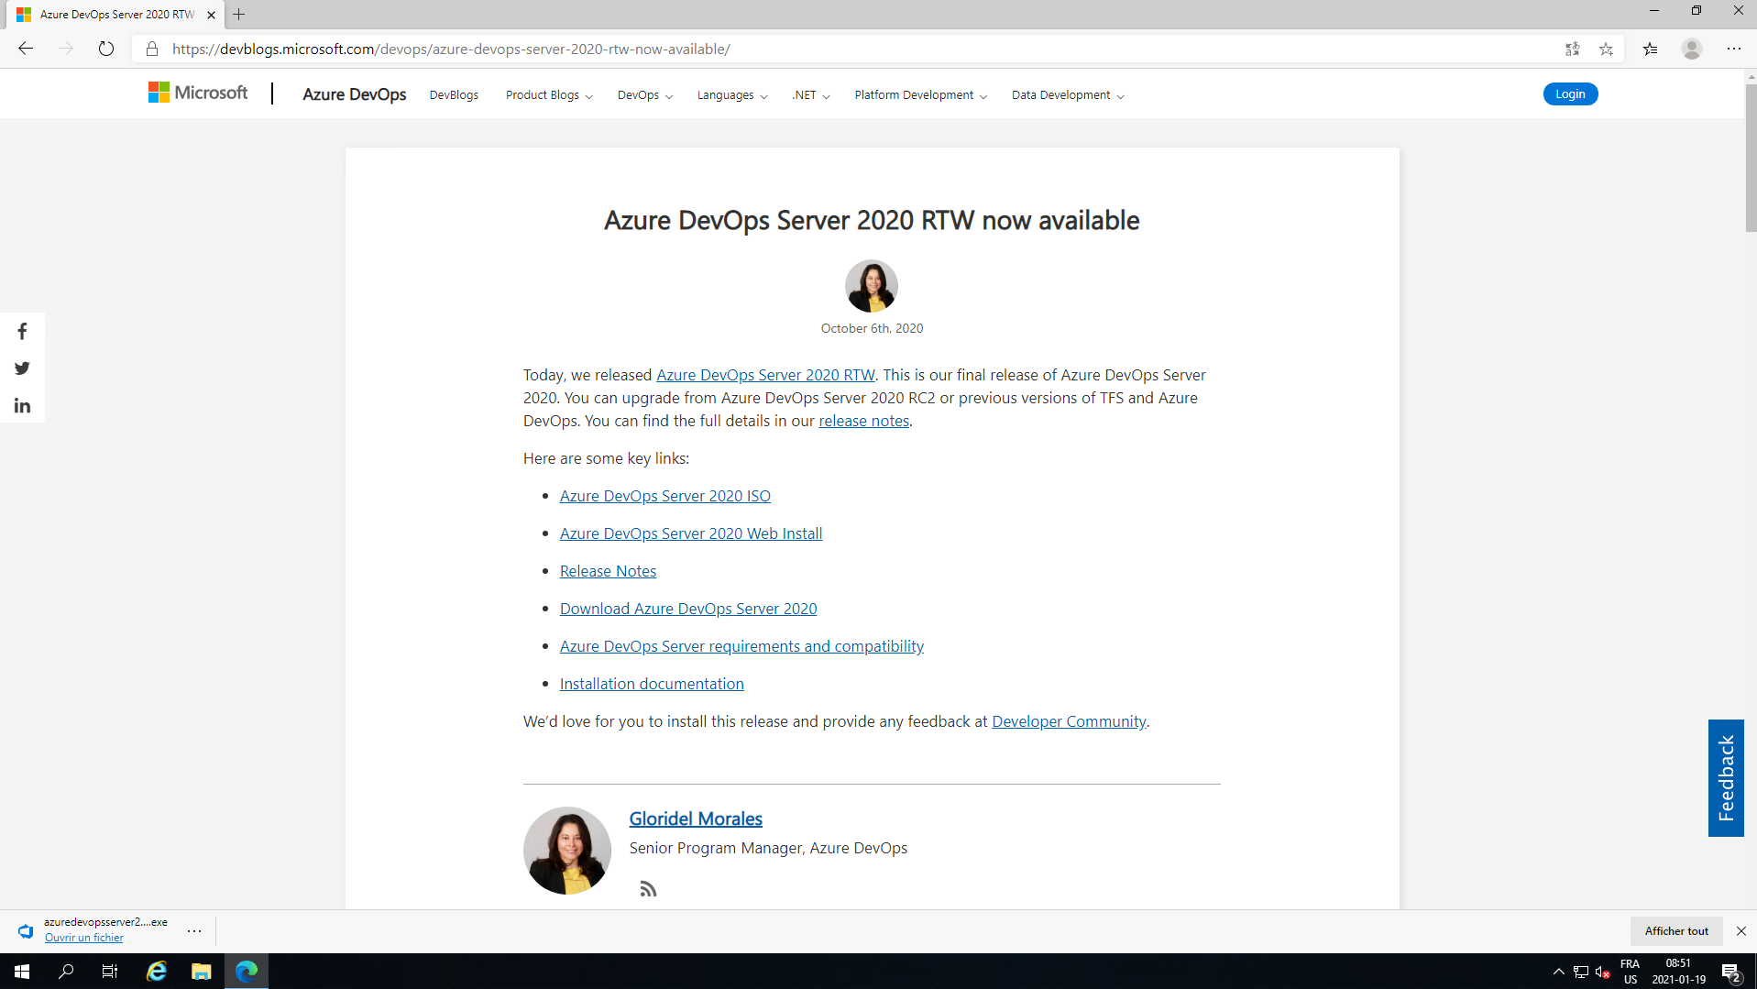Open the Feedback side panel
Screen dimensions: 1757x989
coord(1725,777)
